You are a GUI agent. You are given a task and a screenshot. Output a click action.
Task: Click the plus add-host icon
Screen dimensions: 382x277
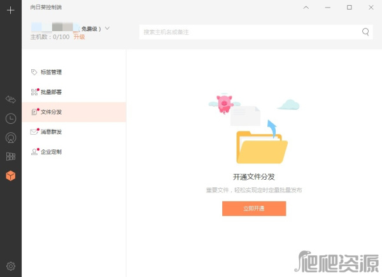[x=10, y=10]
